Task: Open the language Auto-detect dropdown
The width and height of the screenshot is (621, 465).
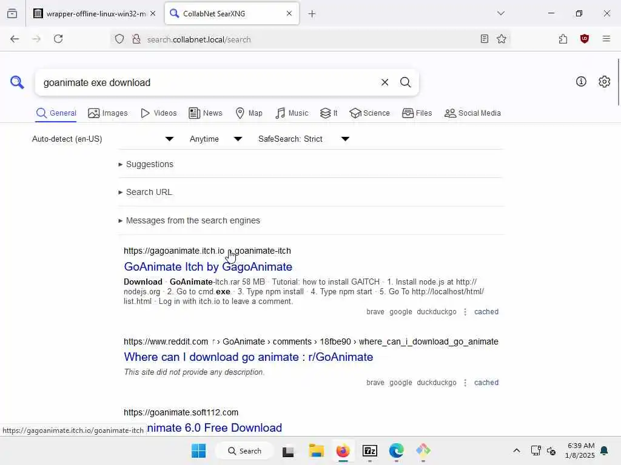Action: click(x=103, y=139)
